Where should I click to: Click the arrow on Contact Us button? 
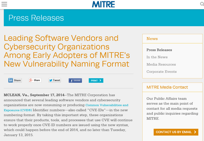(195, 132)
